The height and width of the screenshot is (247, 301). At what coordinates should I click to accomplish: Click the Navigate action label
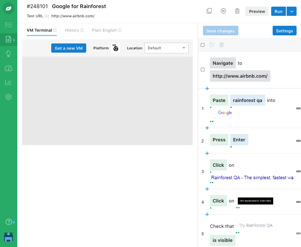223,63
